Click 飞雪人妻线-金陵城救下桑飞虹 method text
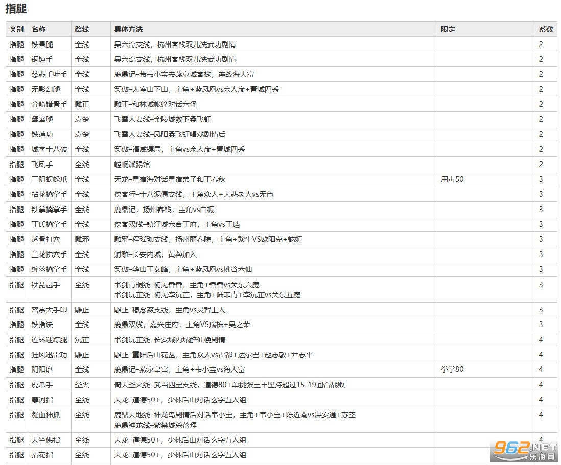 [x=162, y=119]
